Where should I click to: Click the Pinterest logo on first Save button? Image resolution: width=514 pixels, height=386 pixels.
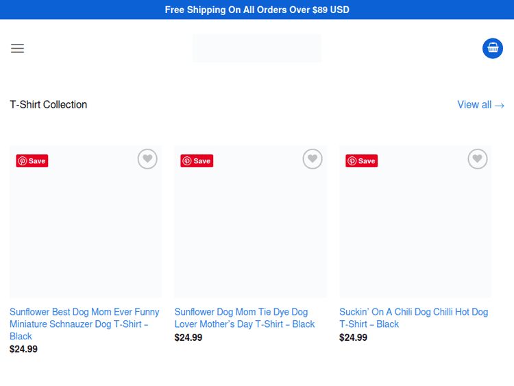coord(23,161)
